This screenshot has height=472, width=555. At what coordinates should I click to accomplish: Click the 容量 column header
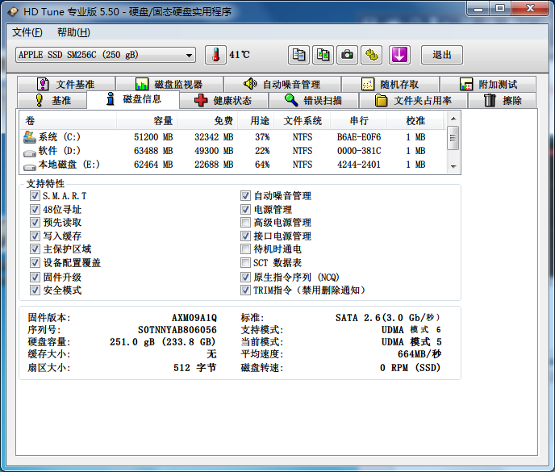(163, 121)
